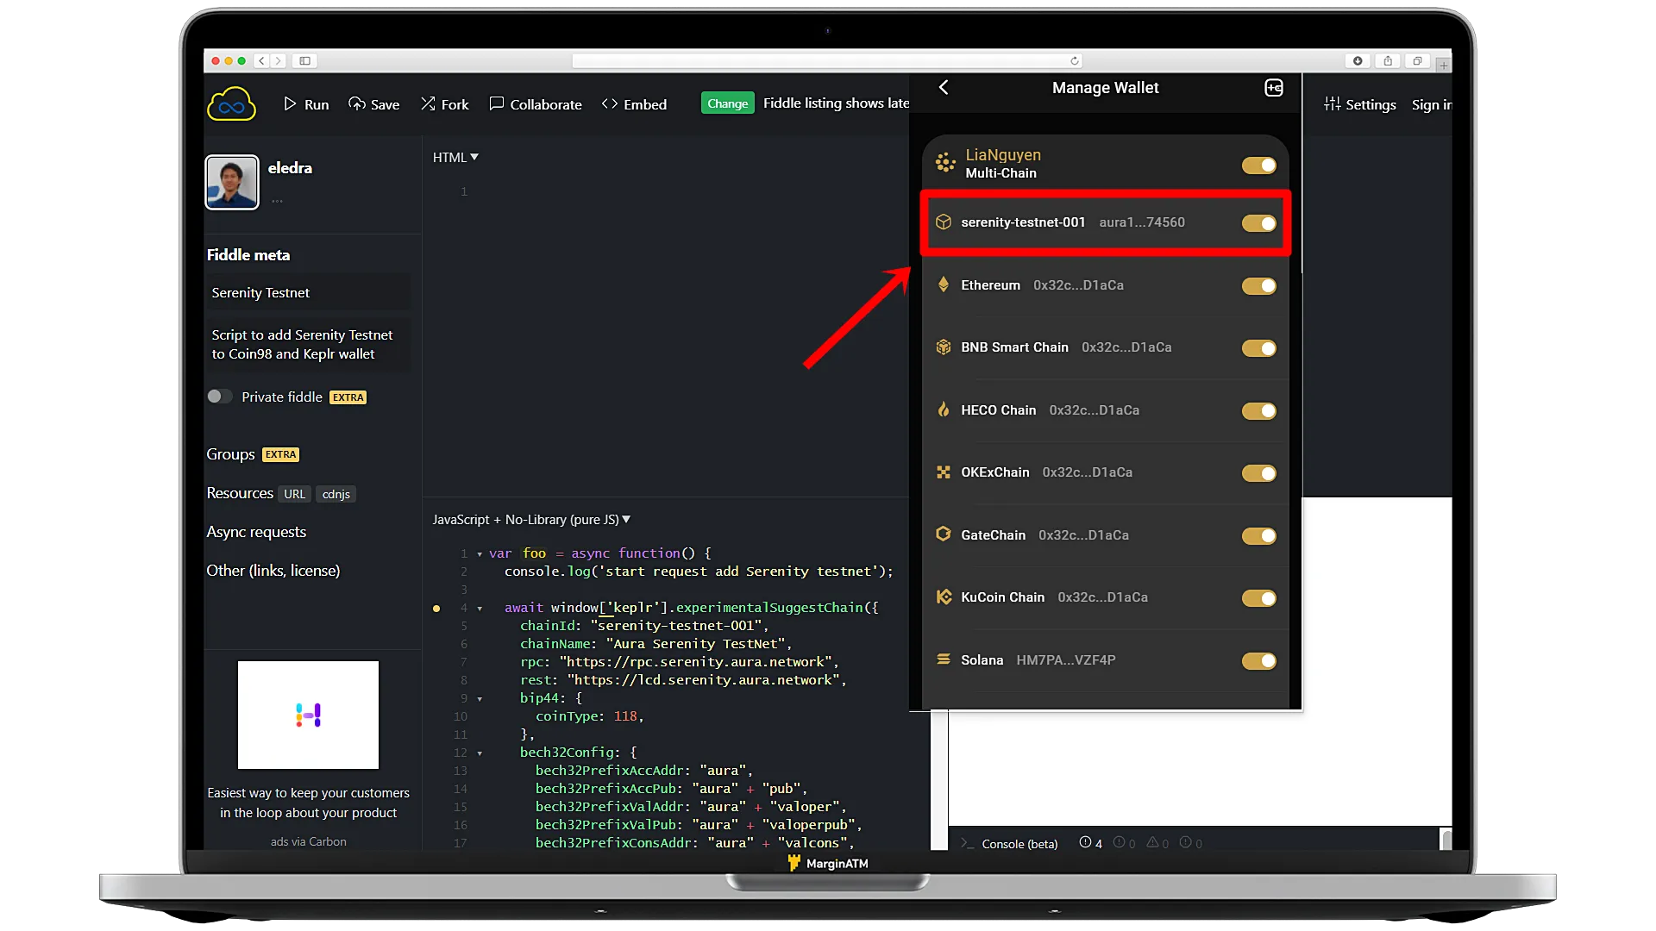Enable the Private fiddle switch
Image resolution: width=1656 pixels, height=931 pixels.
point(219,397)
